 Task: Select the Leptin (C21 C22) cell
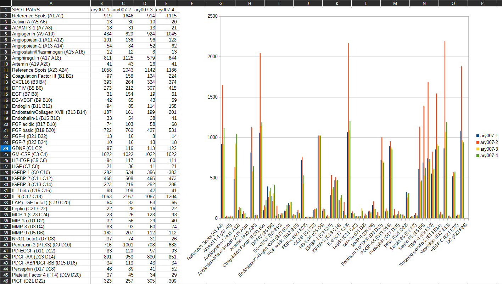pyautogui.click(x=51, y=208)
